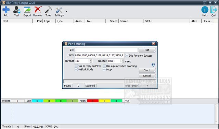The width and height of the screenshot is (219, 129).
Task: Enable Has to reply on PING
Action: 76,66
